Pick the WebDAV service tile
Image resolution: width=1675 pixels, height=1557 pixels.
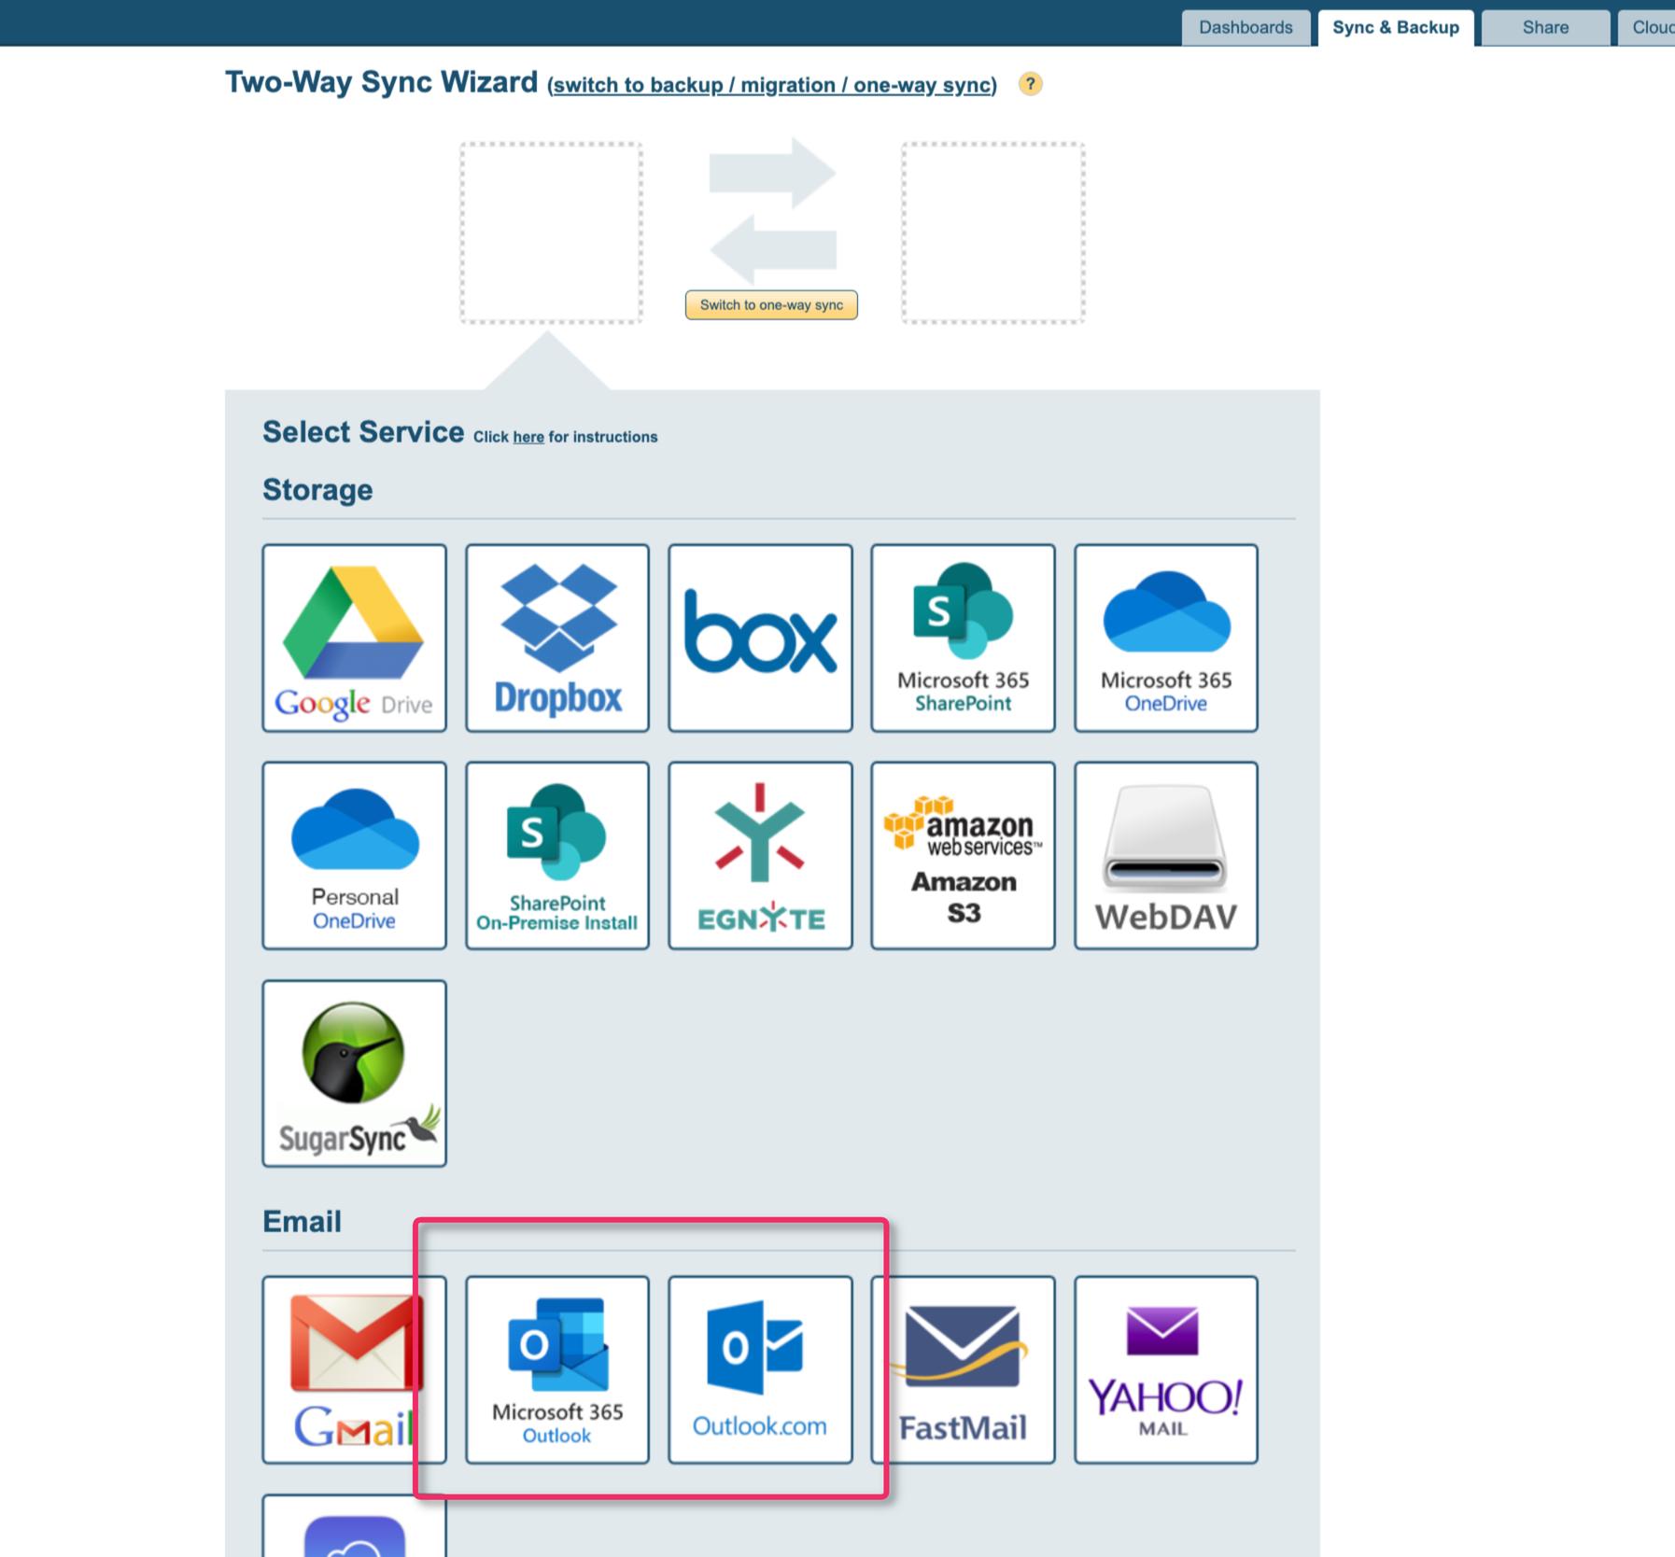1166,855
